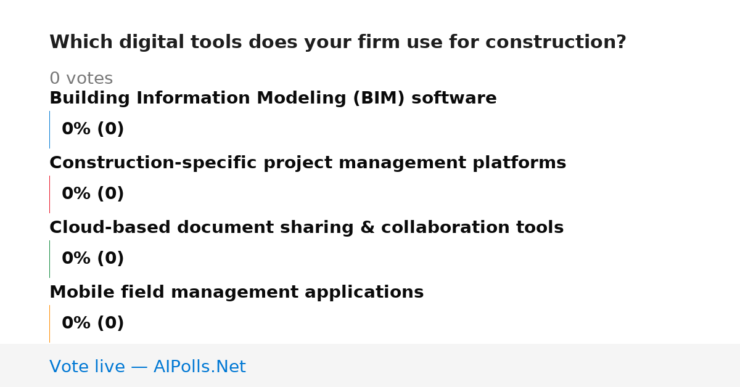Click the words Vote live in the footer
This screenshot has height=387, width=740.
click(87, 367)
